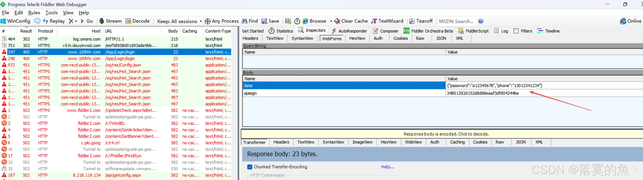Image resolution: width=643 pixels, height=180 pixels.
Task: Open the Help menu
Action: 84,13
